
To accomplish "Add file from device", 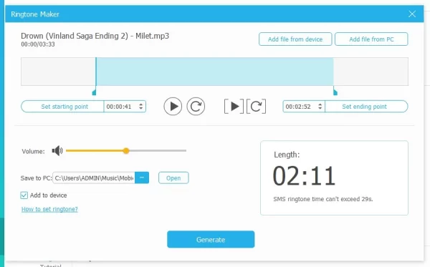I will tap(295, 39).
